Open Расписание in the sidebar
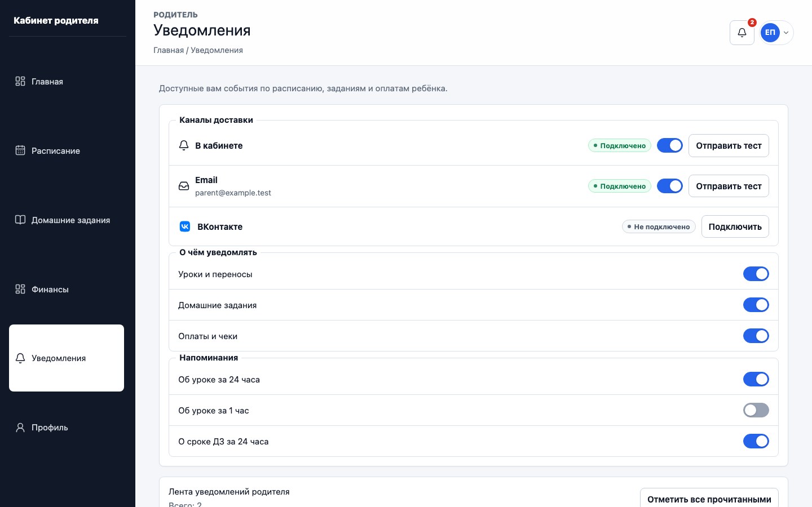 [x=67, y=151]
